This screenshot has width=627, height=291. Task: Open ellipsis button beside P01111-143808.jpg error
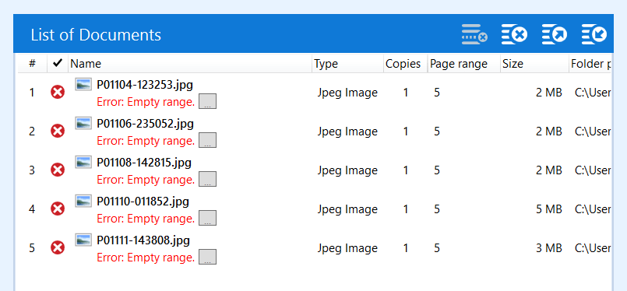(207, 257)
